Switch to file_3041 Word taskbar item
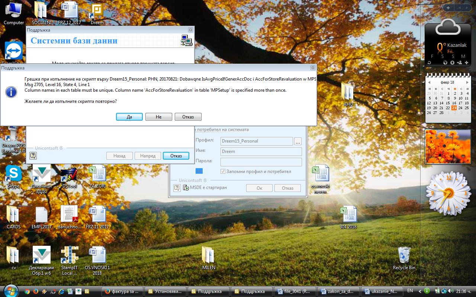This screenshot has width=476, height=297. pos(294,291)
